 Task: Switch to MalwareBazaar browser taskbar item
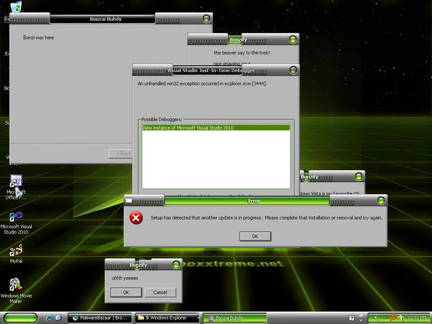100,318
